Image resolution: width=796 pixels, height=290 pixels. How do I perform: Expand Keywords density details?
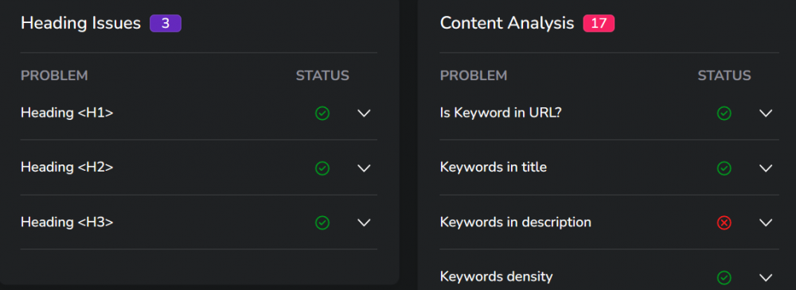tap(766, 277)
